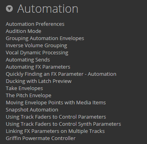
Task: Go to Grouping Automation Envelopes
Action: (x=45, y=38)
